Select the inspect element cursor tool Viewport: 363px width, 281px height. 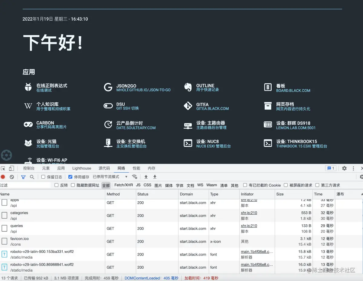[3, 168]
